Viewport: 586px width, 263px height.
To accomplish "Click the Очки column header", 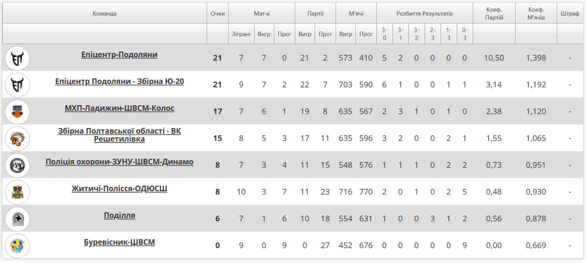I will pos(217,13).
